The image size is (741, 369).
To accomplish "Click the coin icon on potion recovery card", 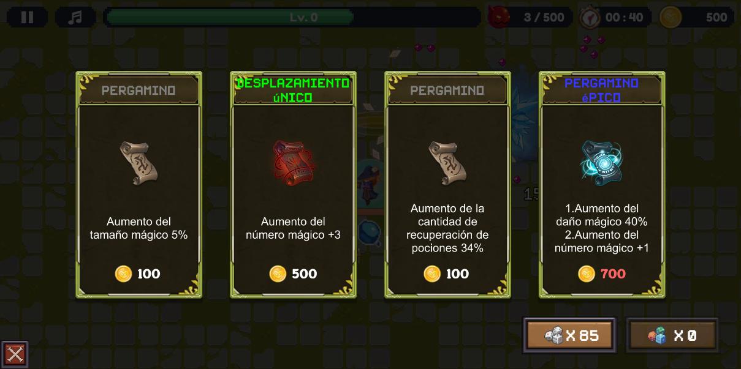I will click(x=432, y=274).
